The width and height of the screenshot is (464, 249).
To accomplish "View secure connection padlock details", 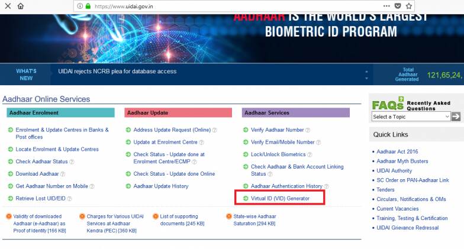I will pos(88,6).
